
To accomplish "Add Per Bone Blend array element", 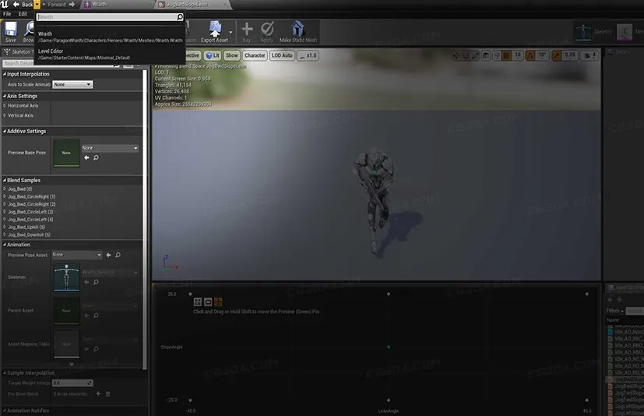I will tap(98, 394).
